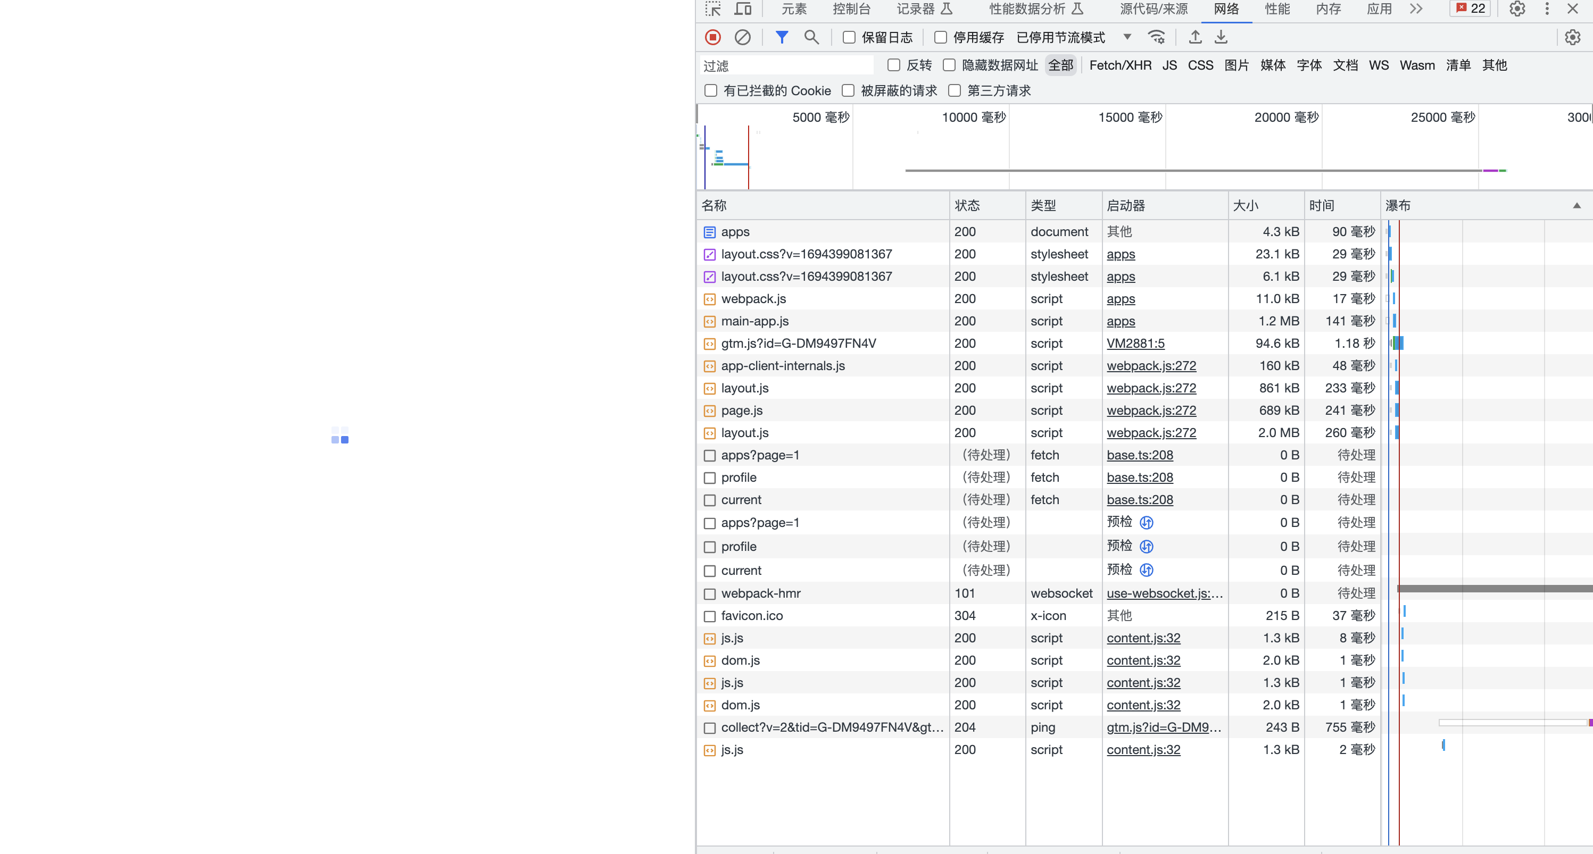Click the base.ts:208 initiator link
1593x854 pixels.
tap(1139, 455)
